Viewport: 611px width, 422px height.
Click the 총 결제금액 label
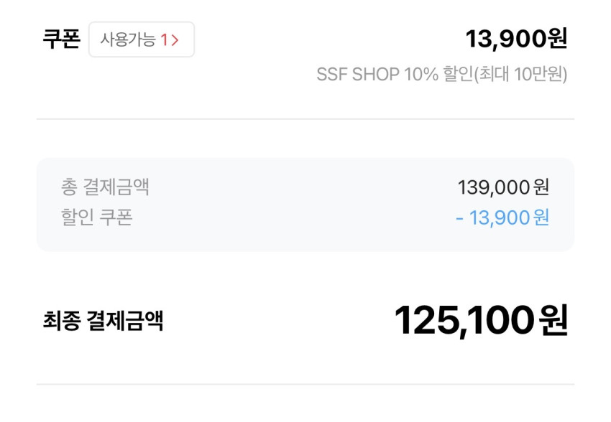105,187
